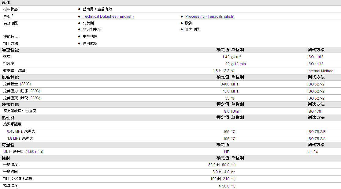Select the 物理性能 section header
The height and width of the screenshot is (189, 341).
[10, 50]
